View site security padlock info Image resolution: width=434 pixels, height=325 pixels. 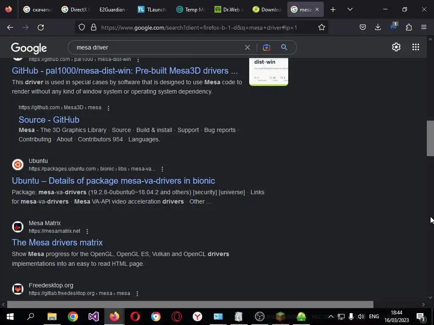[x=94, y=28]
